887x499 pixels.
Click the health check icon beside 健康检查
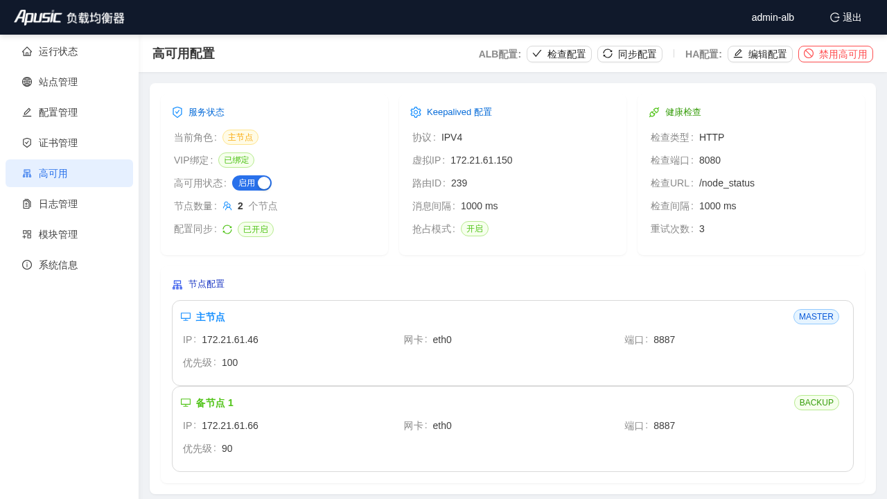tap(654, 112)
